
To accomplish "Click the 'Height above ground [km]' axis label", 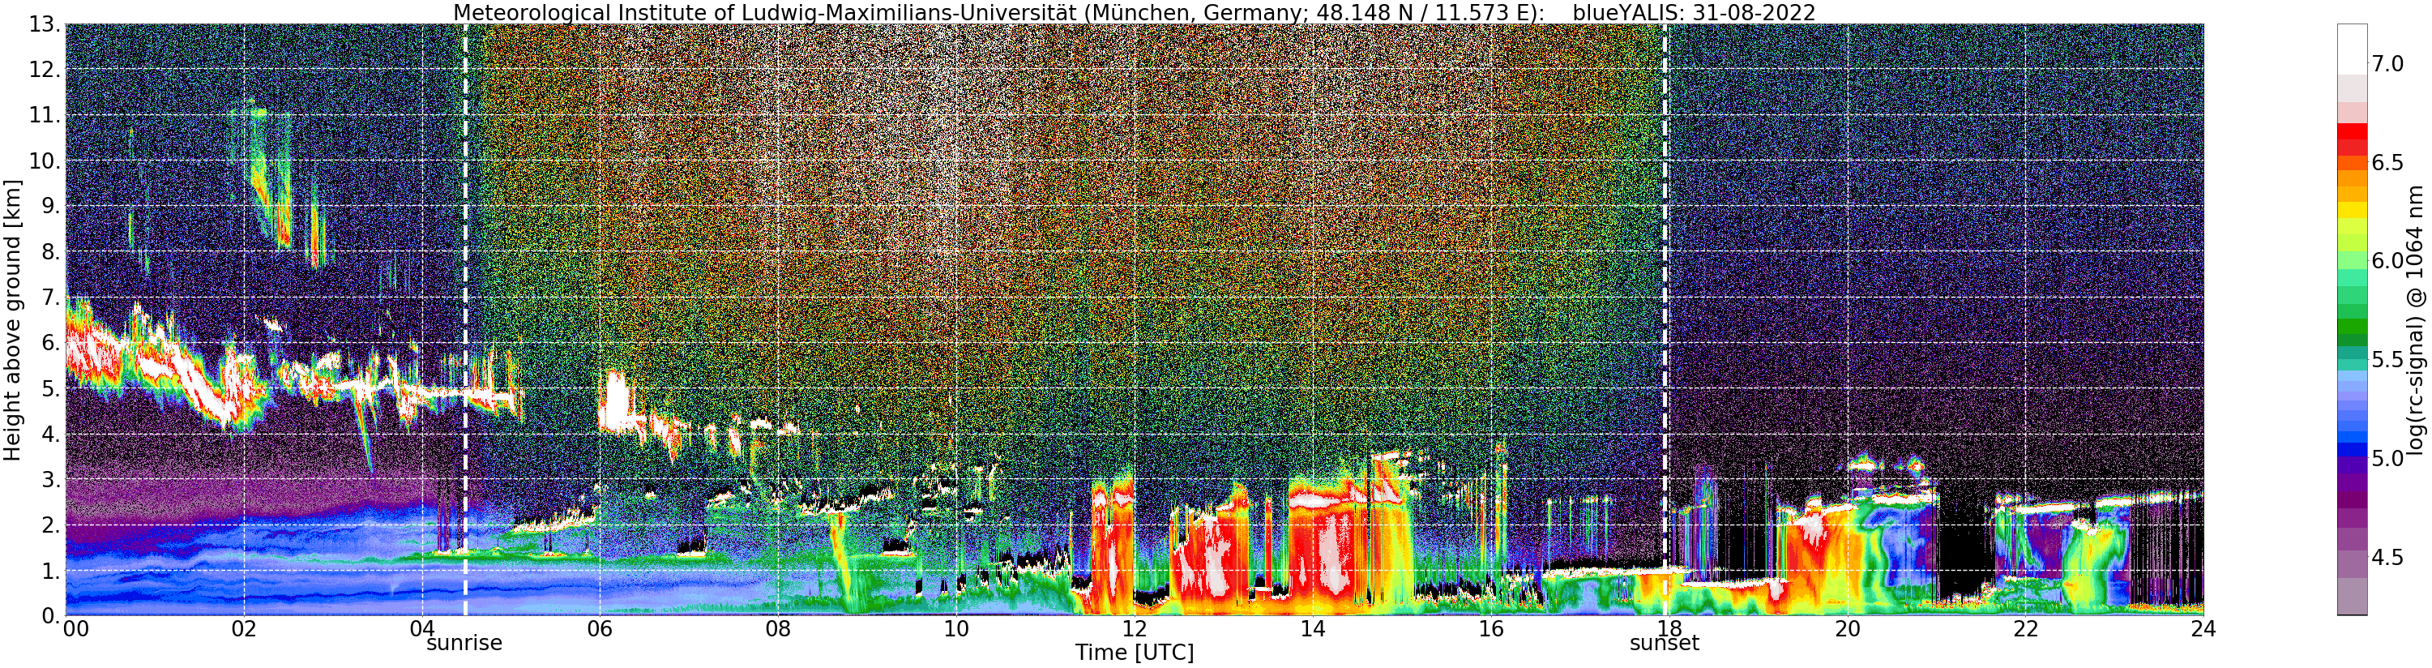I will 12,319.
